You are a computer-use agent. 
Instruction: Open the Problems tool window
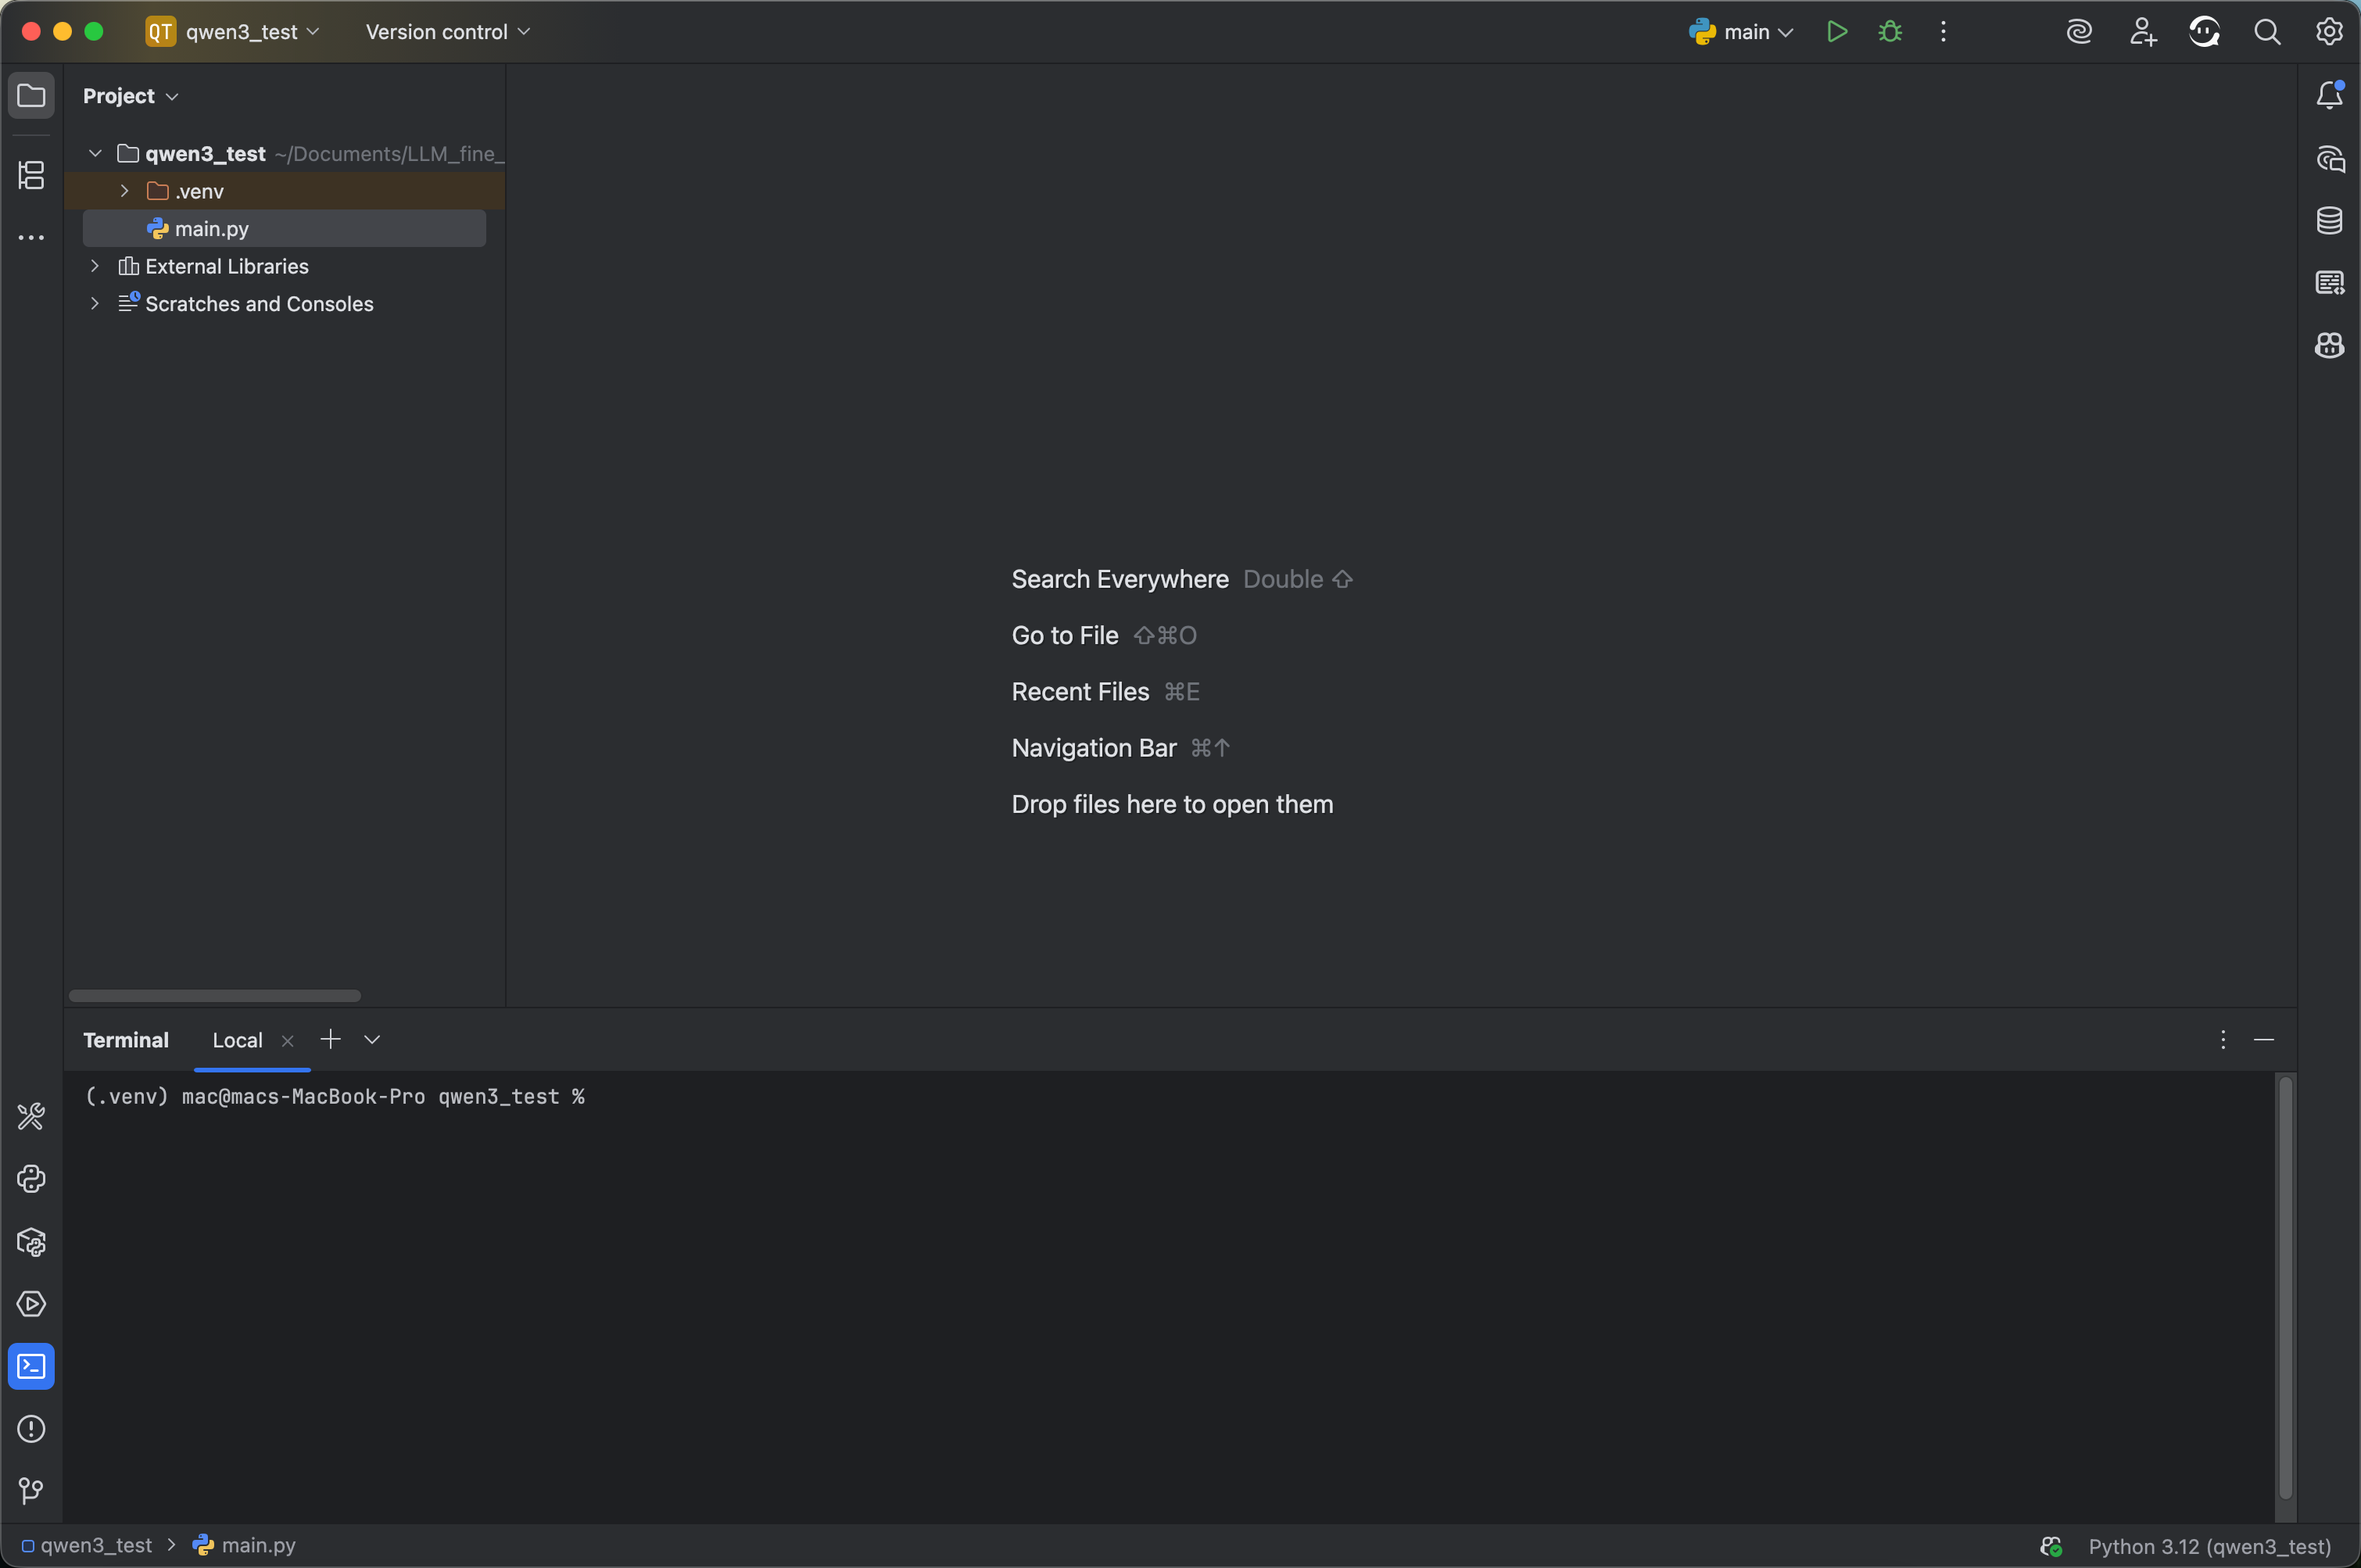tap(31, 1429)
